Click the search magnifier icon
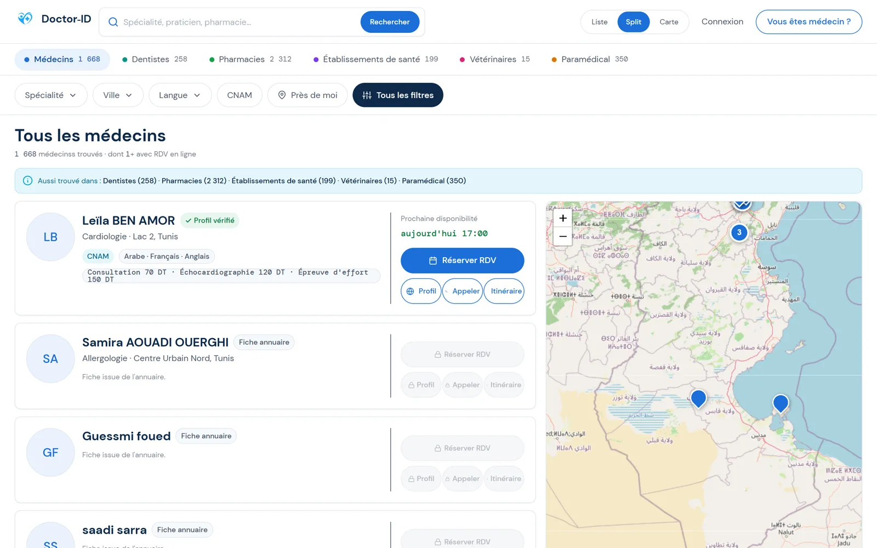The width and height of the screenshot is (877, 548). 113,22
